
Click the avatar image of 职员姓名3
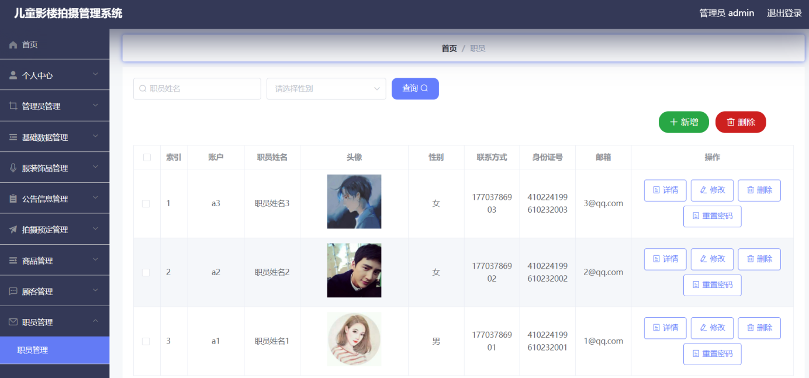point(354,202)
